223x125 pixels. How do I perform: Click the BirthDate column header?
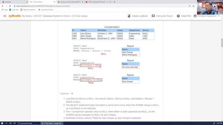[102, 30]
